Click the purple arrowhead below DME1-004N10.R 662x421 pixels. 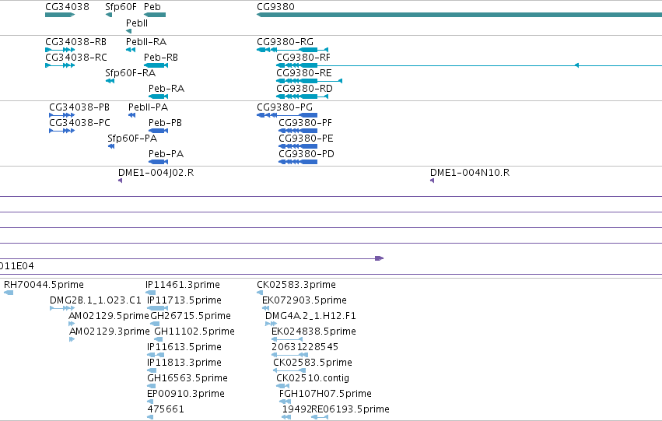(x=432, y=181)
